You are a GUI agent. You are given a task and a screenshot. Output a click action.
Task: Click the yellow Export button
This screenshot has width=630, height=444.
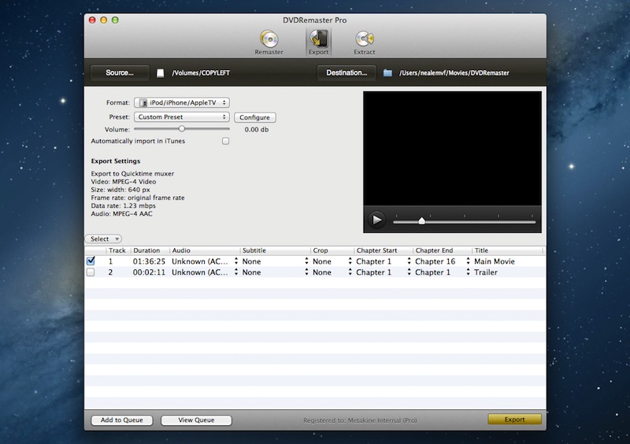[x=514, y=420]
